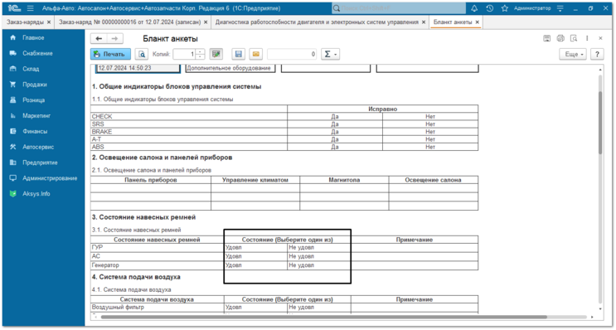
Task: Toggle the edit mode icon in toolbar
Action: [x=216, y=54]
